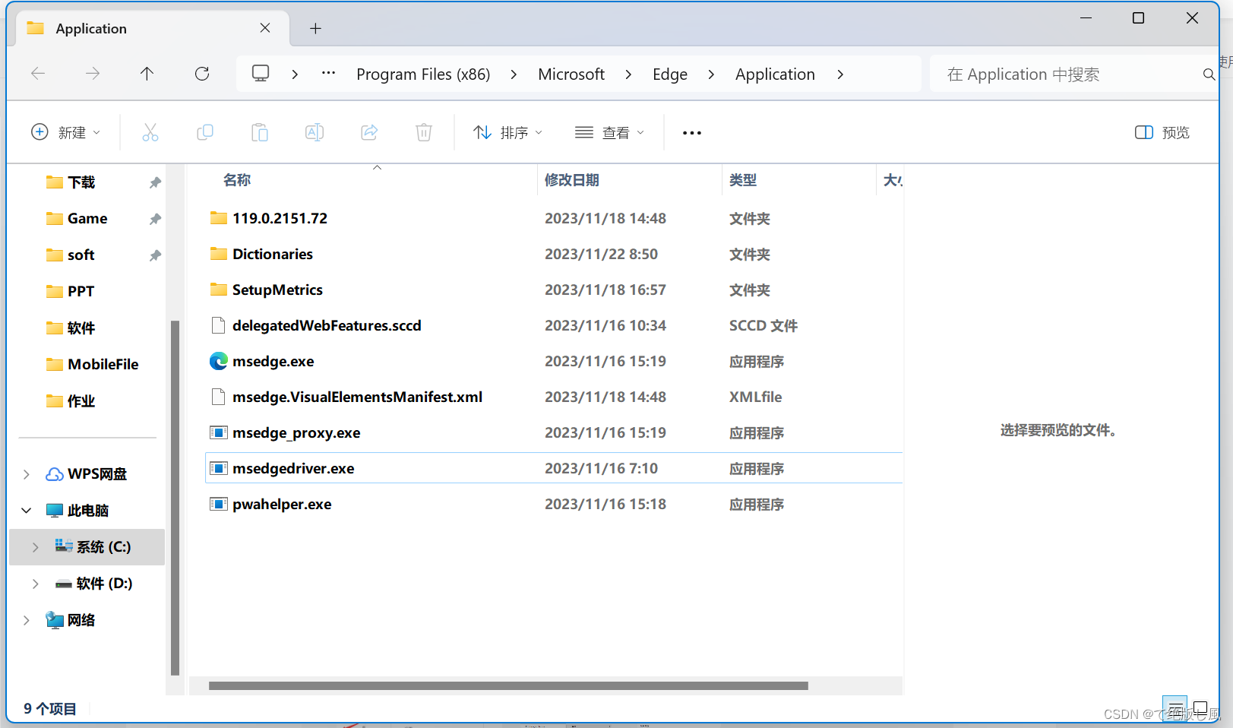Close the Application tab
This screenshot has height=728, width=1233.
pos(265,28)
